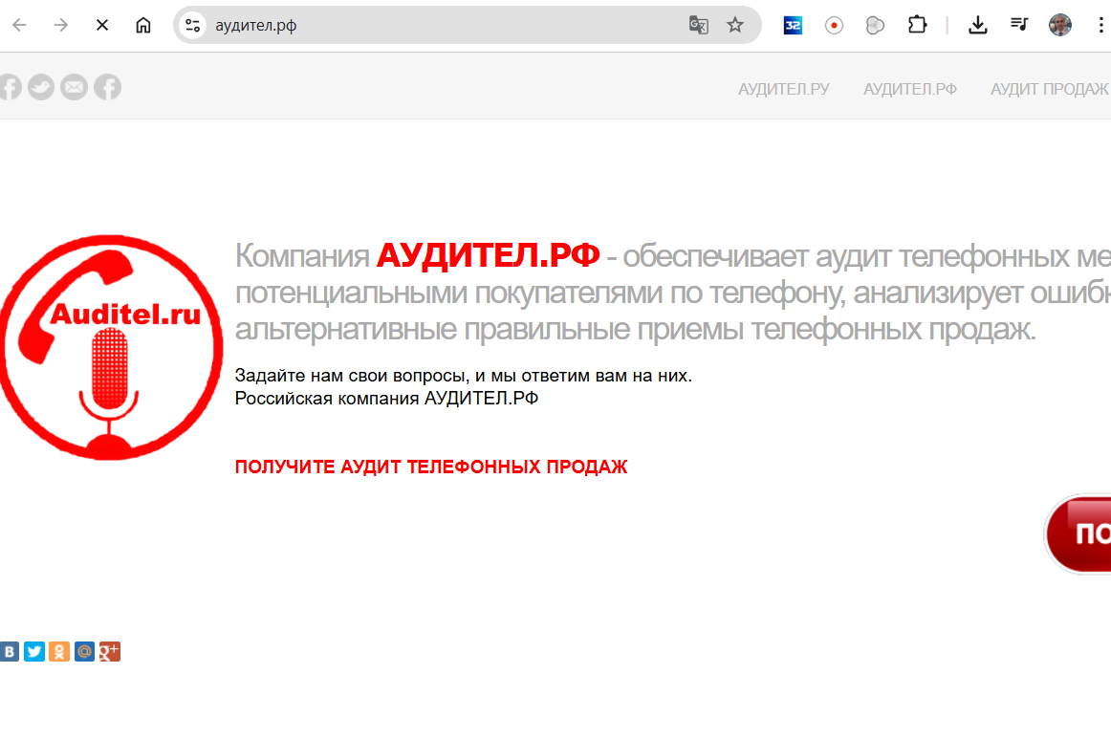Click the cut-off grey Facebook icon before Twitter bird
Image resolution: width=1111 pixels, height=739 pixels.
pyautogui.click(x=10, y=87)
